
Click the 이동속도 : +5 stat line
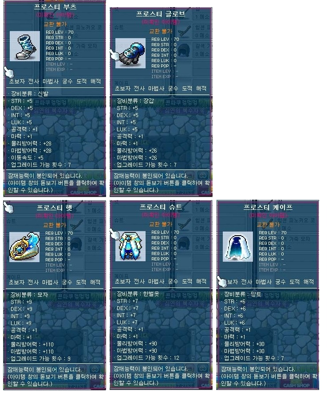tap(26, 157)
